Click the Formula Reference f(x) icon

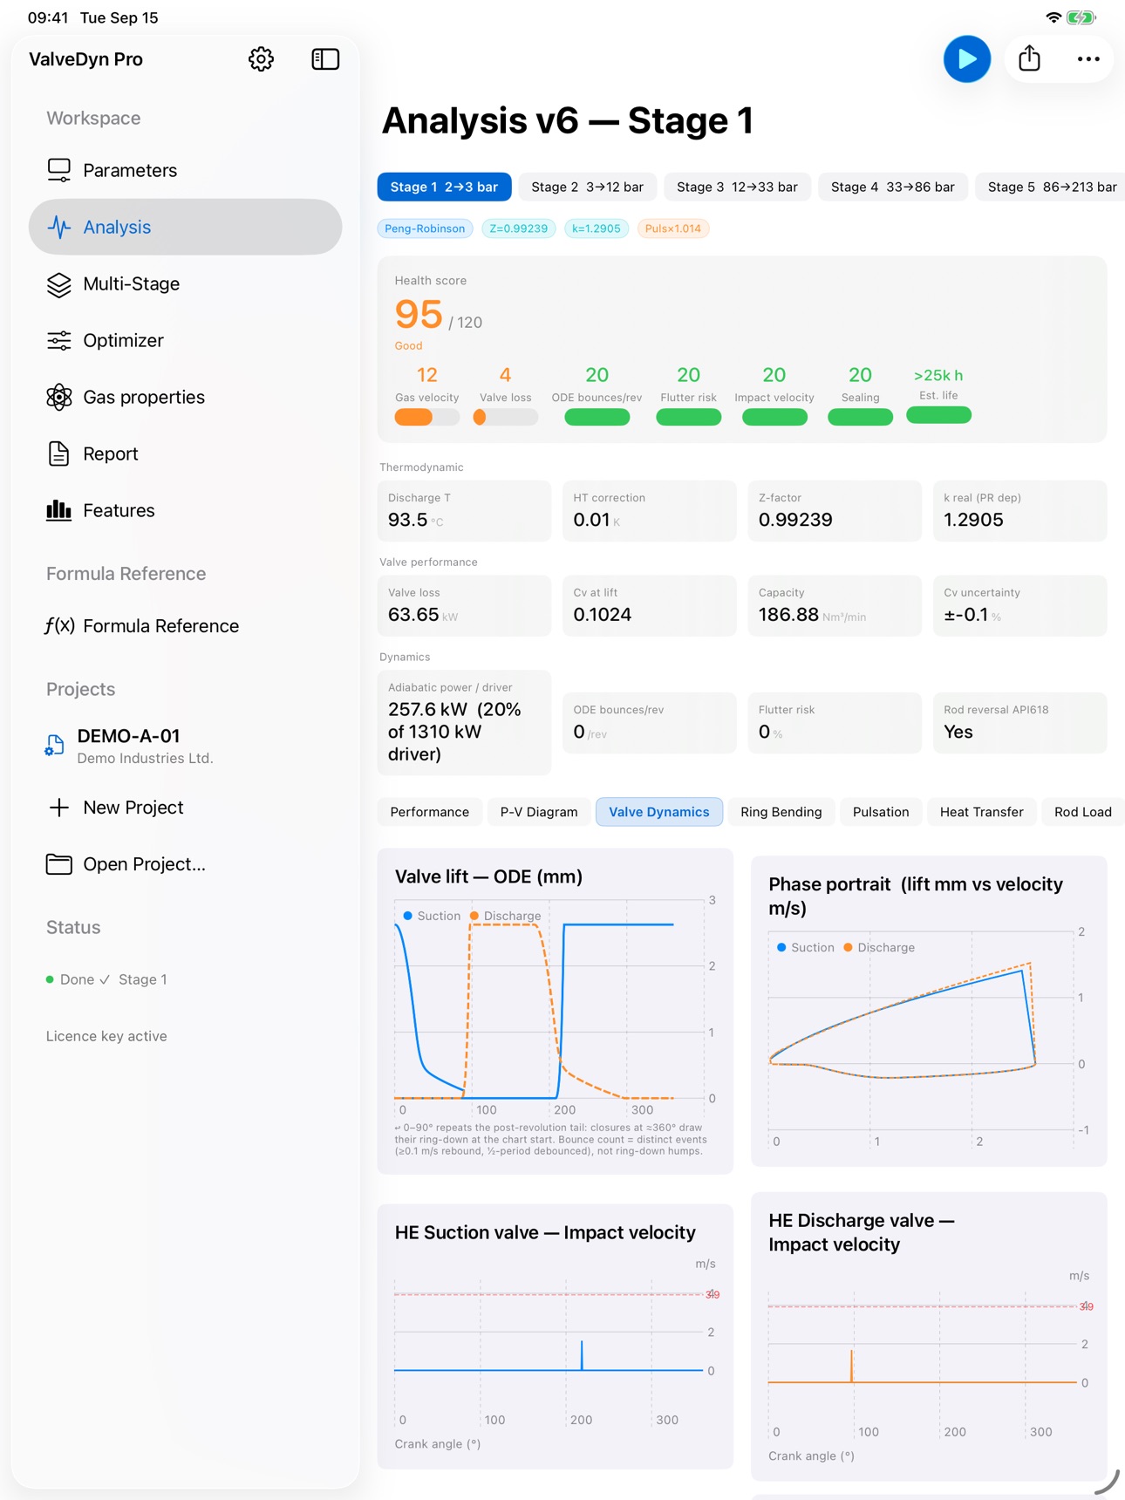coord(59,626)
